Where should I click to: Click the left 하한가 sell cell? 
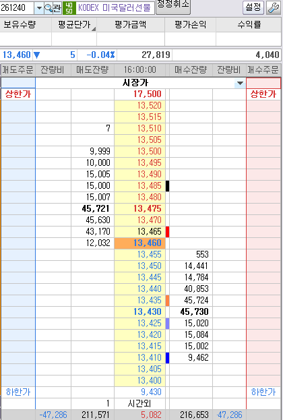[18, 392]
